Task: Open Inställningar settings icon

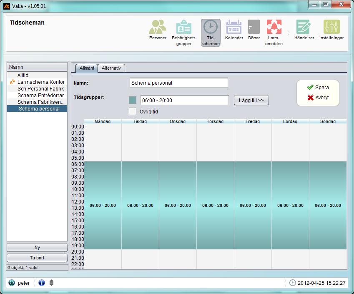Action: point(331,27)
